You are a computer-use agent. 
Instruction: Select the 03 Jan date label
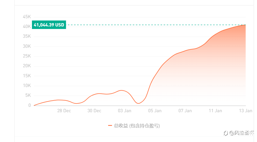pos(125,111)
